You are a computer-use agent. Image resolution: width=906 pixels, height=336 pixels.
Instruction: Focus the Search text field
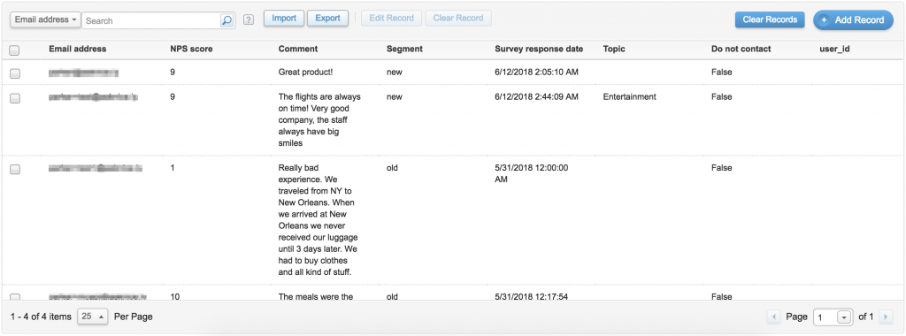click(x=150, y=20)
